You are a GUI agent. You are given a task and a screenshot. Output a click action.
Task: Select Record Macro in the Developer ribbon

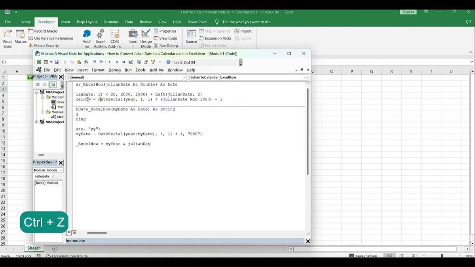(x=45, y=31)
